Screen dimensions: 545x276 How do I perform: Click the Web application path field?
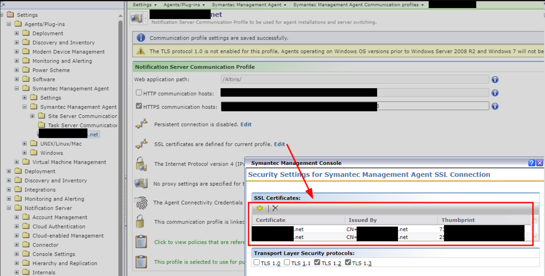355,79
